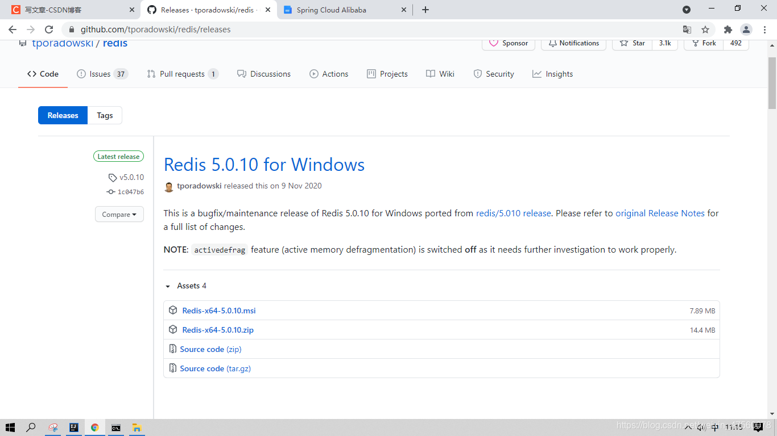Image resolution: width=777 pixels, height=436 pixels.
Task: Open the original Release Notes link
Action: pyautogui.click(x=660, y=213)
